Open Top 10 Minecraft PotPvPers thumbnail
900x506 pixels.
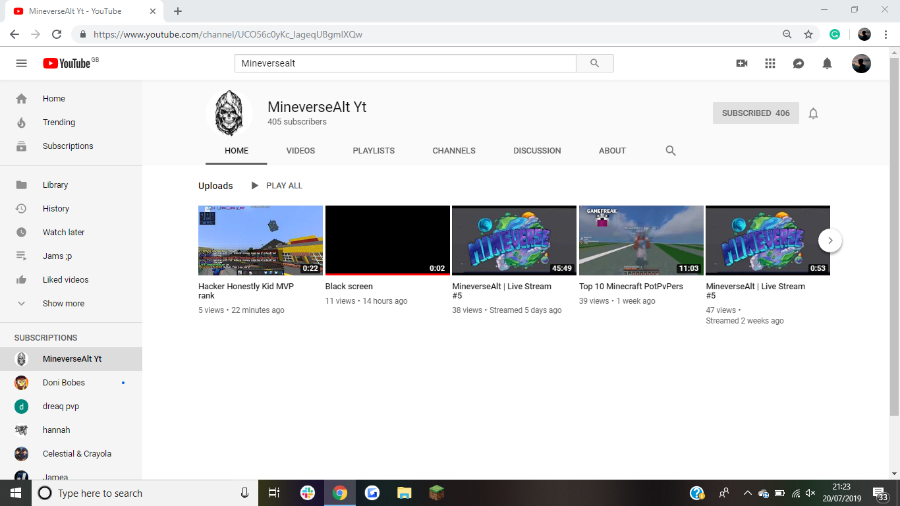point(641,240)
